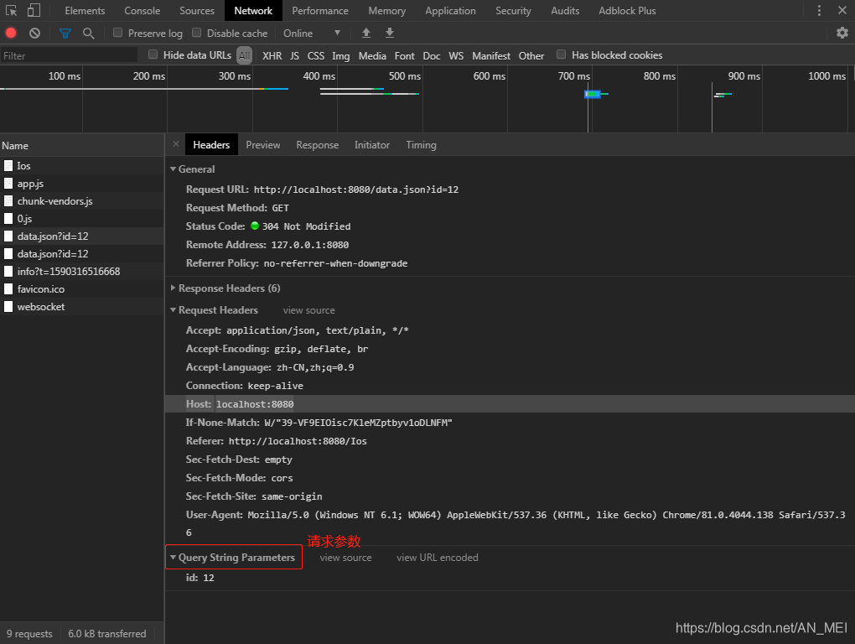The image size is (855, 644).
Task: Select the All filter type
Action: point(244,55)
